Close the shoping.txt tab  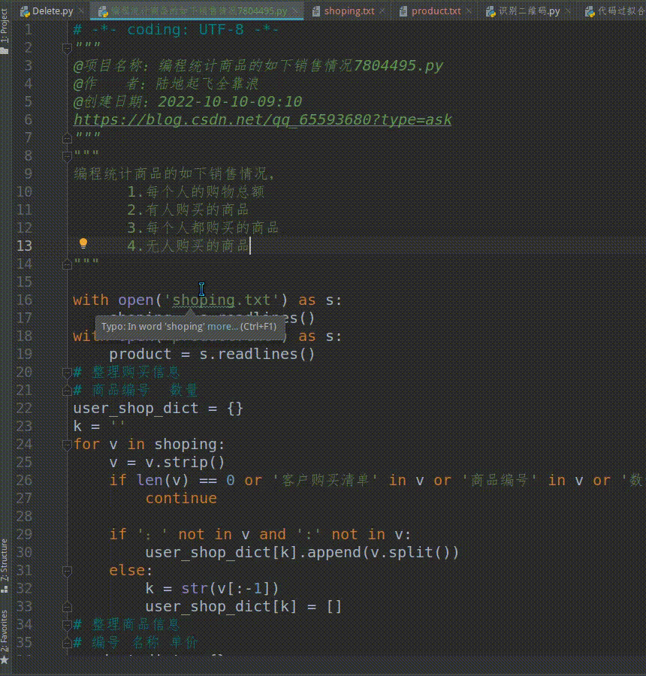(x=382, y=11)
